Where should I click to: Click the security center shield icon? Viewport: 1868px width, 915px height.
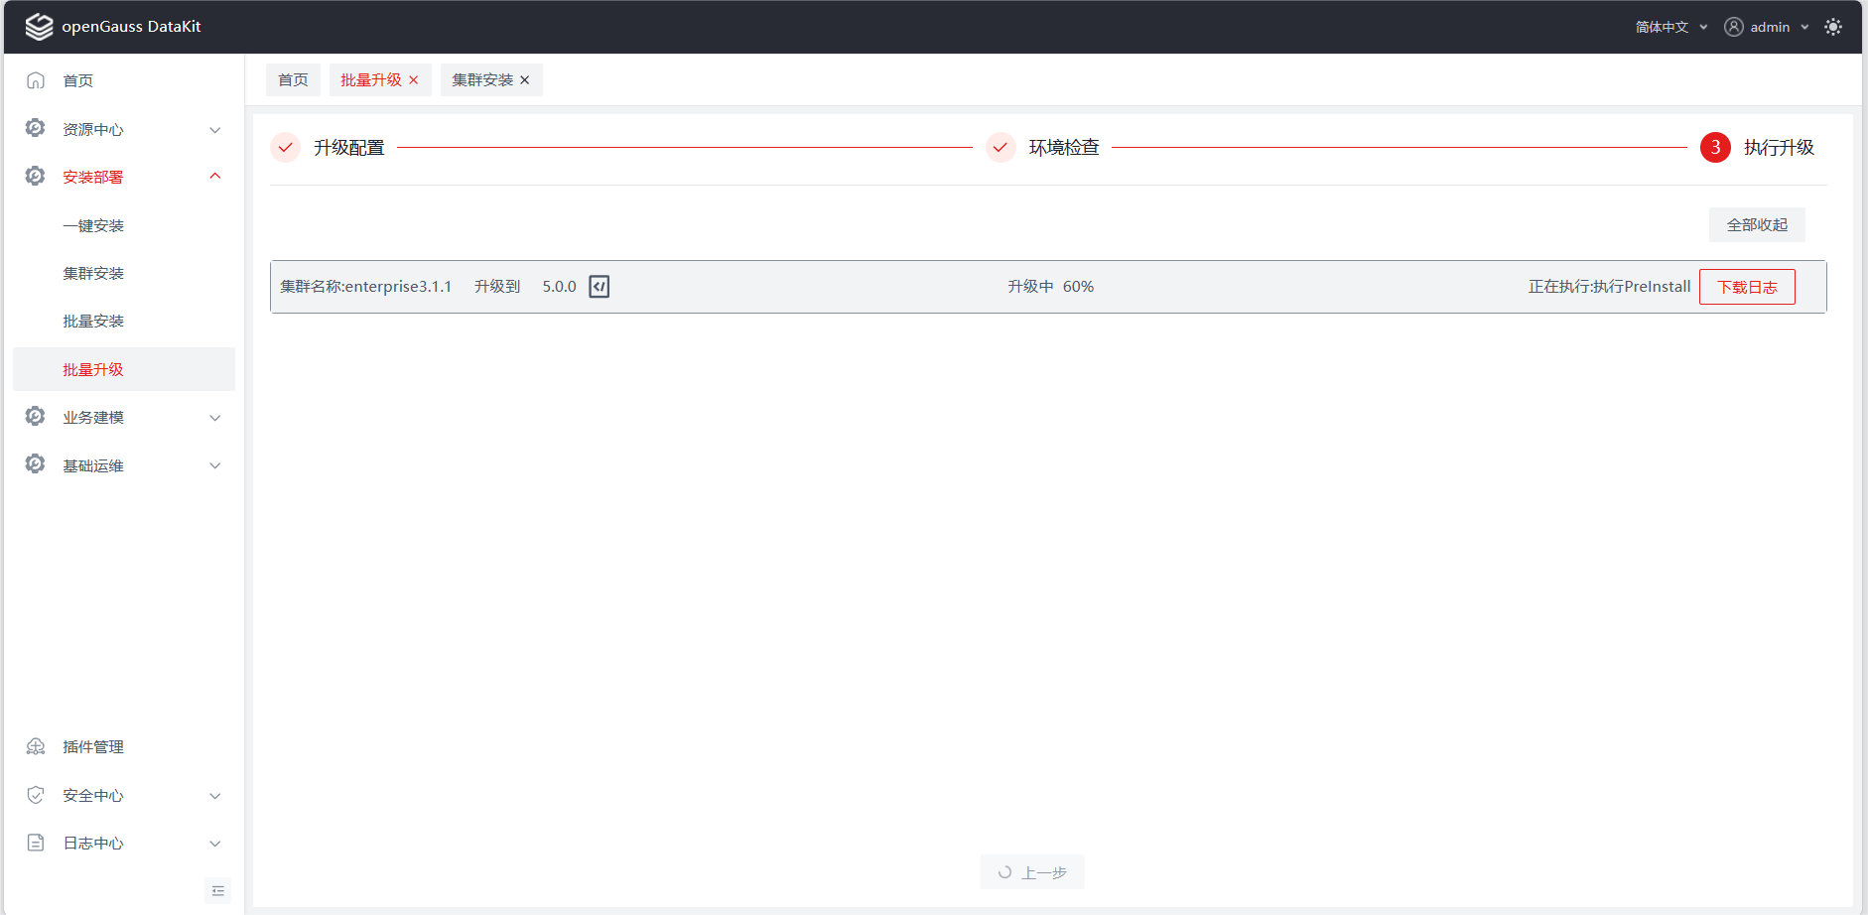click(36, 795)
